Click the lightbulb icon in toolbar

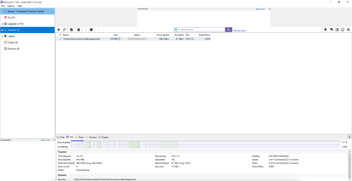click(325, 30)
